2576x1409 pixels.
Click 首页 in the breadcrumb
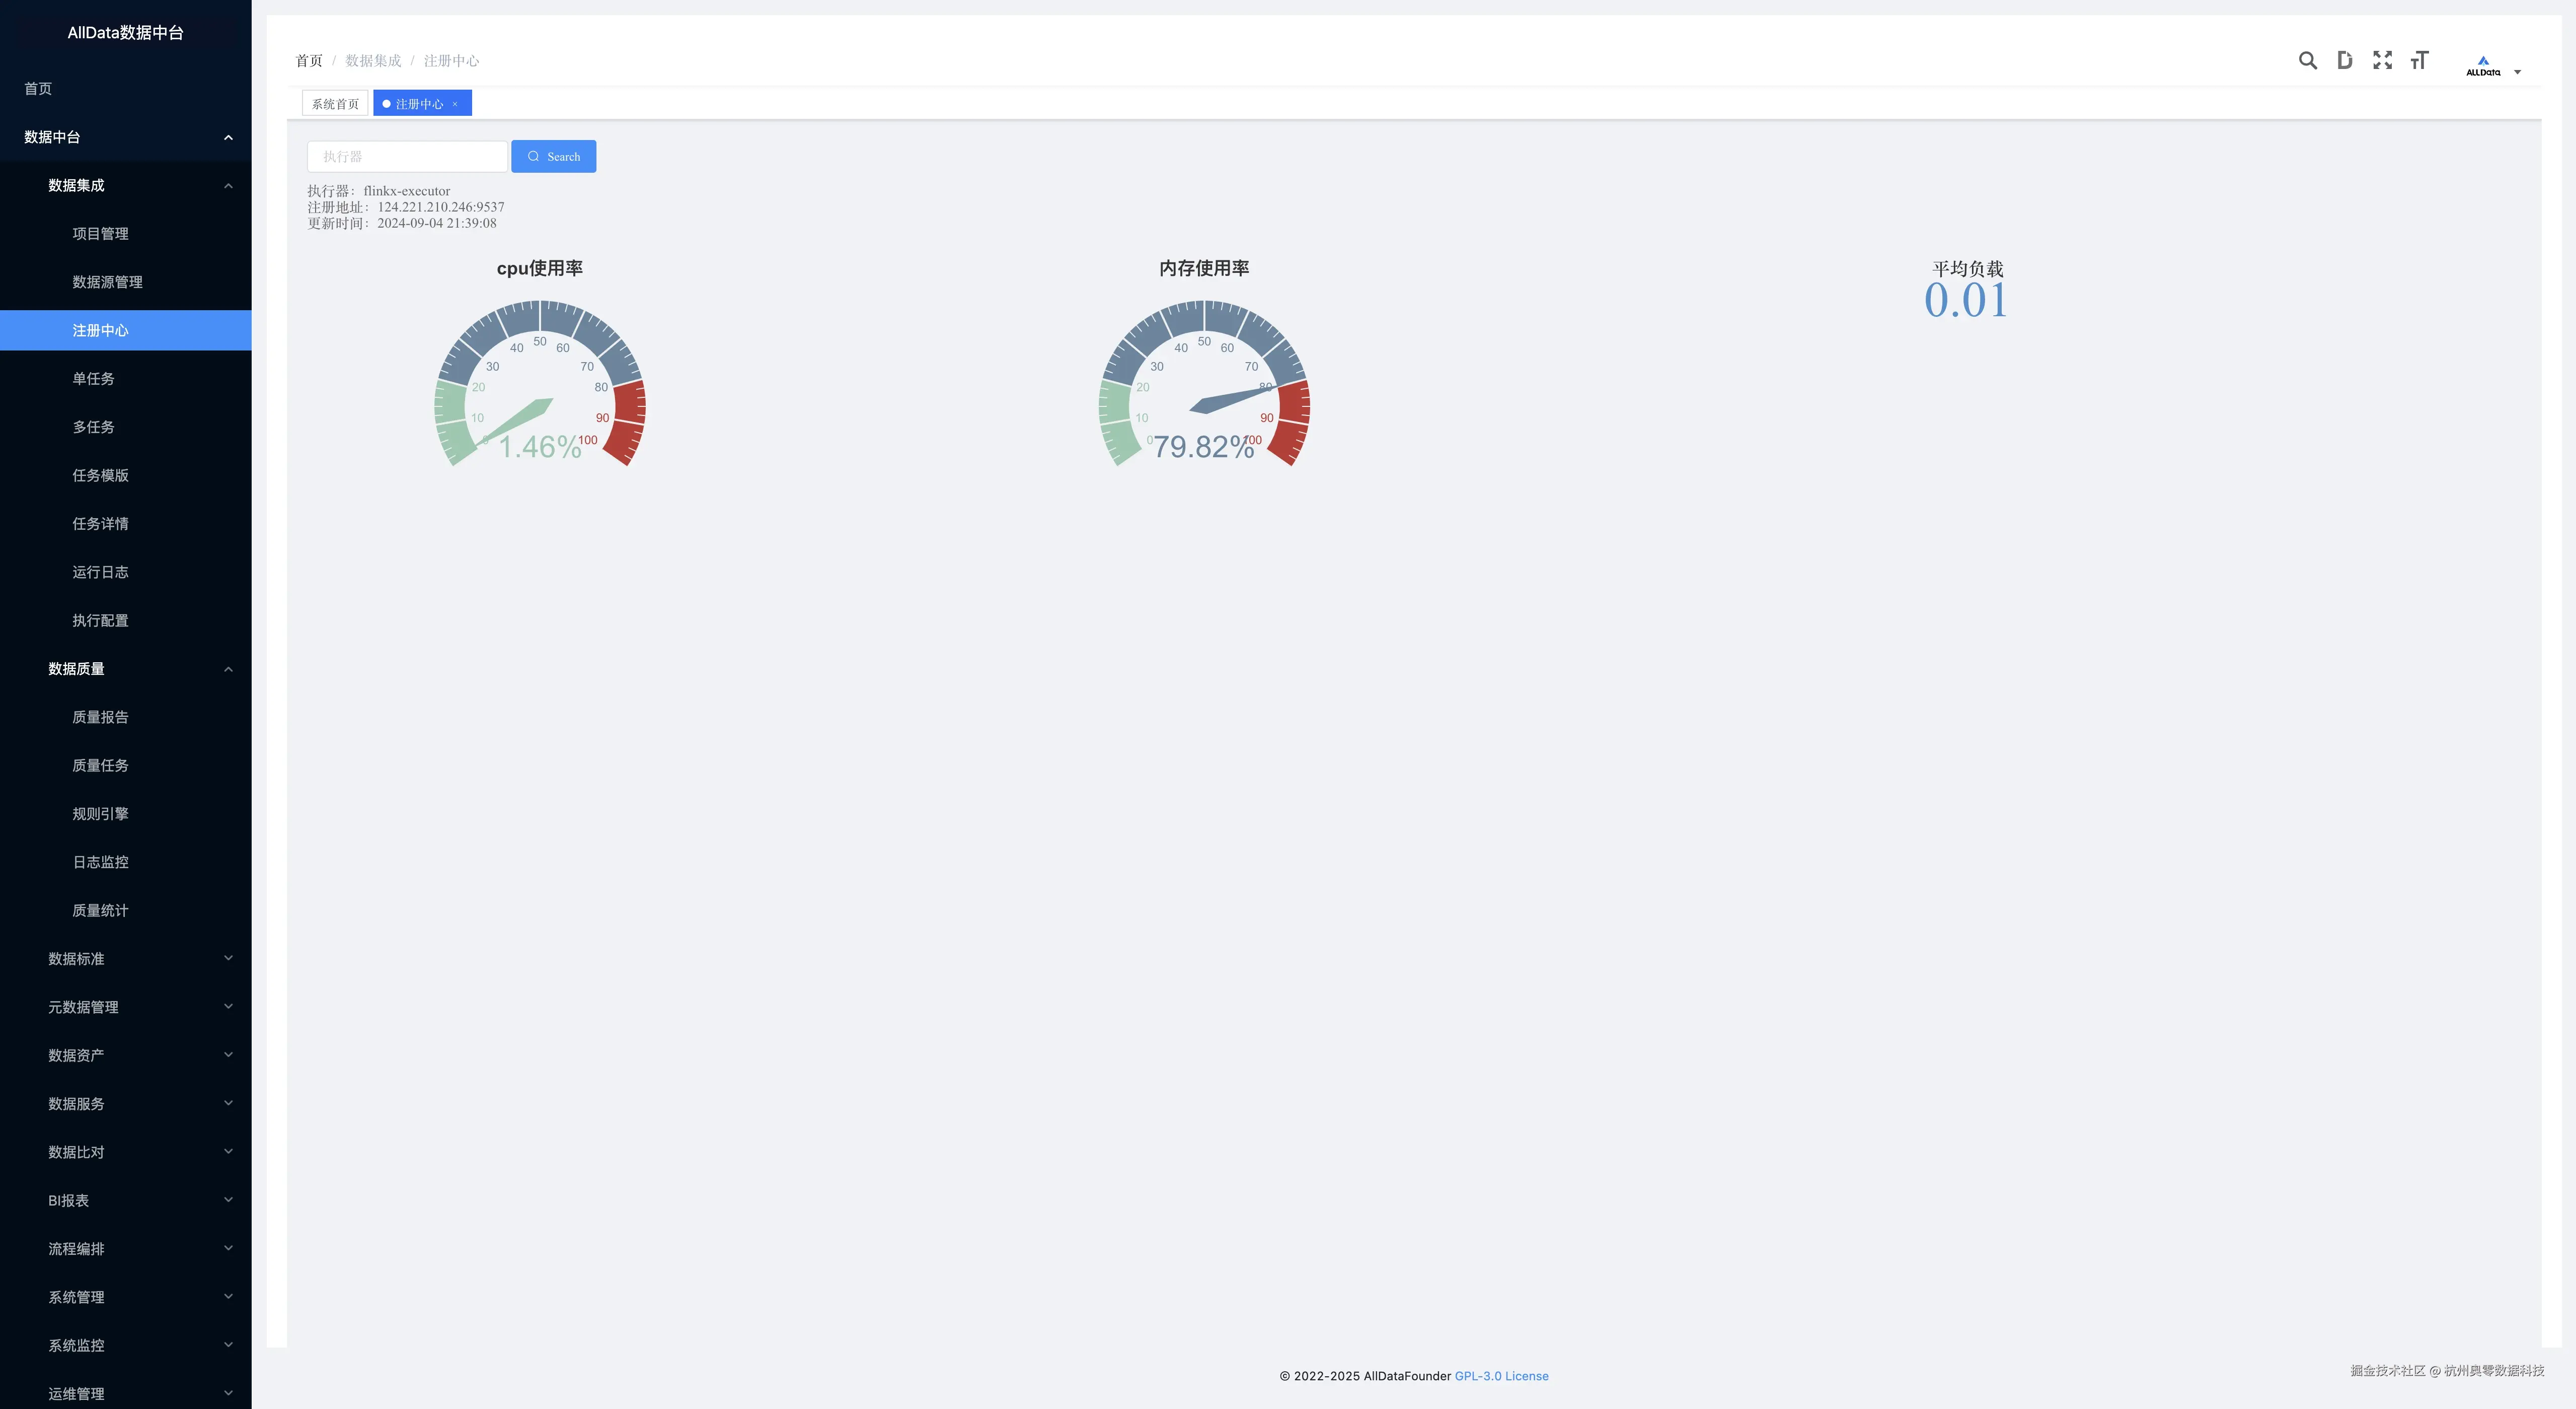pyautogui.click(x=309, y=61)
